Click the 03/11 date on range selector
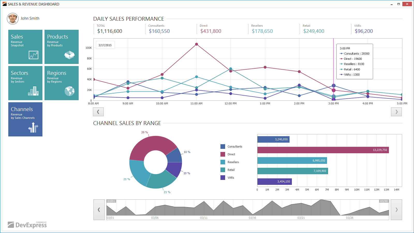The image size is (414, 233). click(204, 218)
